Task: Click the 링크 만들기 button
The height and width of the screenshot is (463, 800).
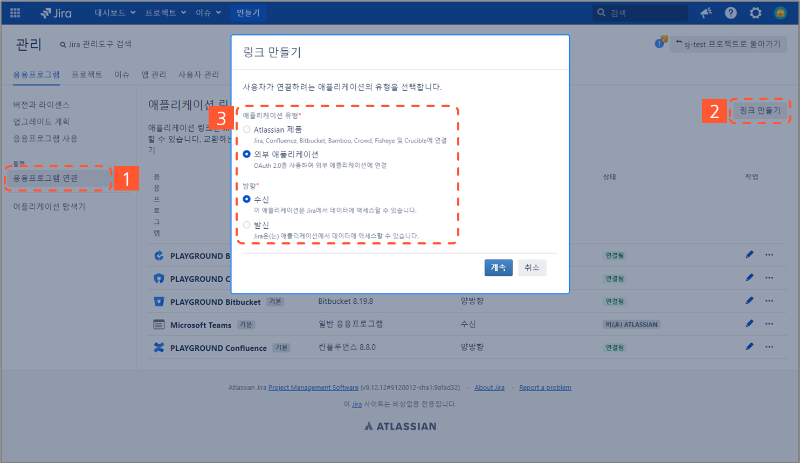Action: click(760, 111)
